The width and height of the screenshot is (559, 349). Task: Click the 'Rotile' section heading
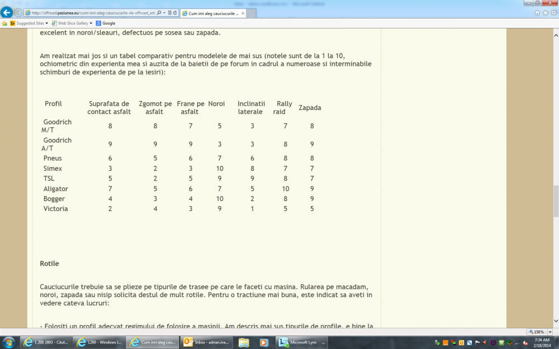pyautogui.click(x=49, y=264)
